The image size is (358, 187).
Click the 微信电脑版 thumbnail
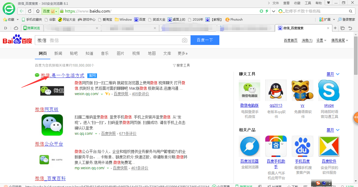tap(249, 90)
